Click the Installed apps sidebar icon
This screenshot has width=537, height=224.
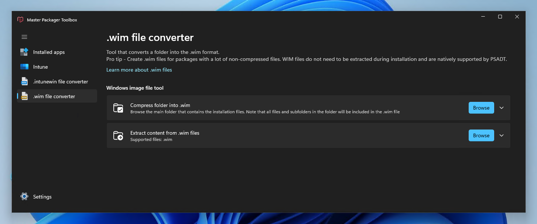pyautogui.click(x=24, y=52)
